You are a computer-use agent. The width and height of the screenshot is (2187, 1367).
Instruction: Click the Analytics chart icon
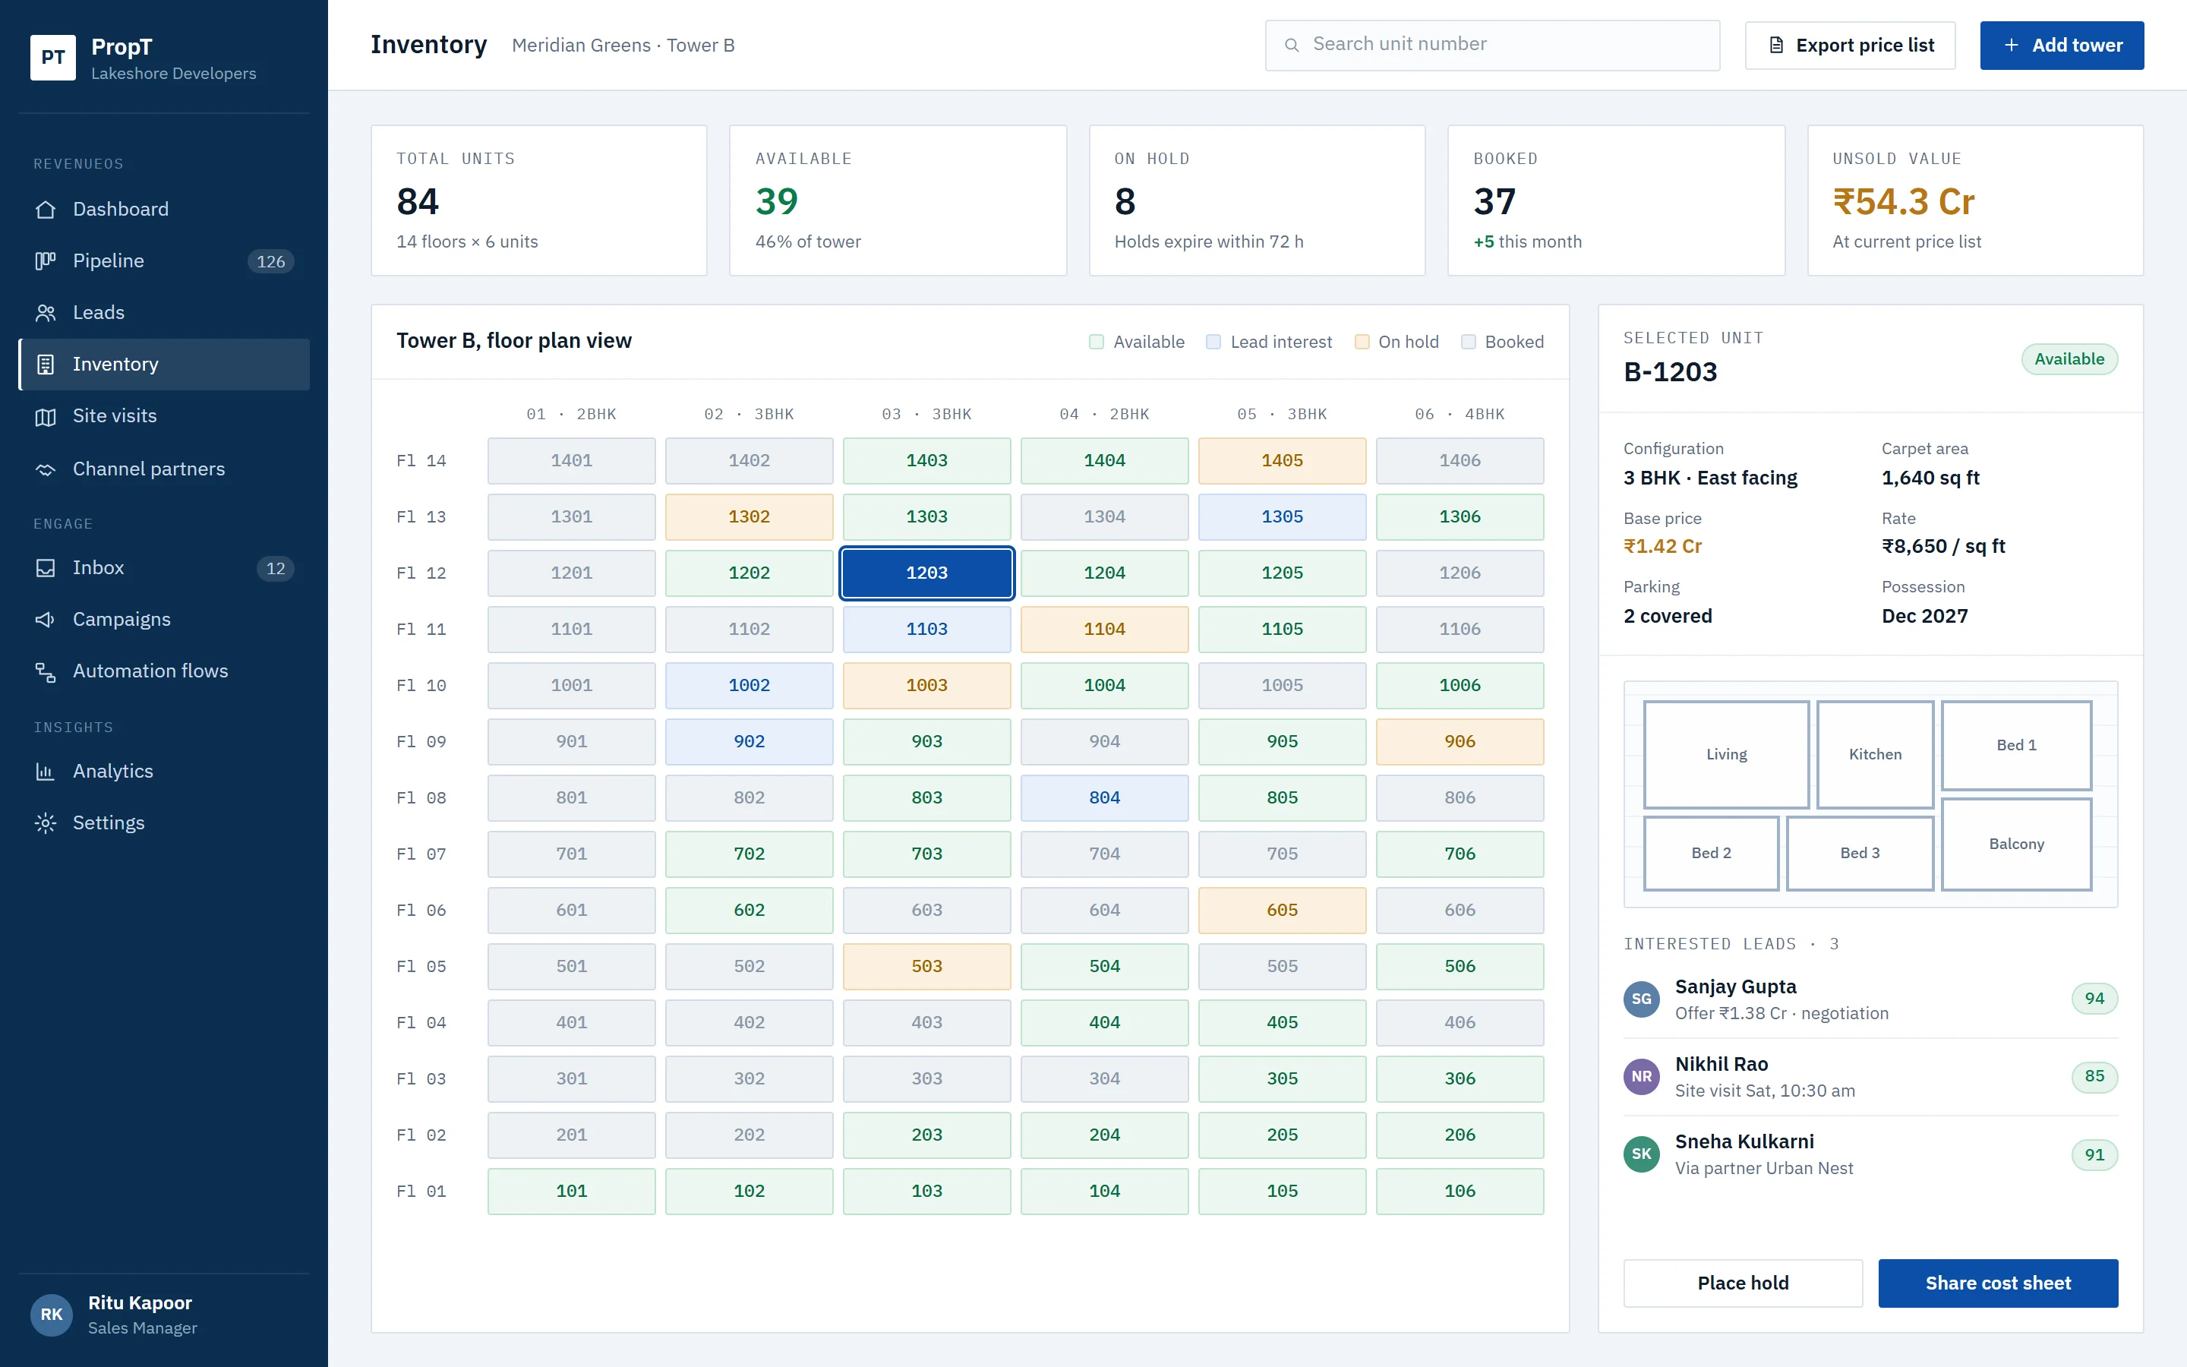tap(46, 771)
